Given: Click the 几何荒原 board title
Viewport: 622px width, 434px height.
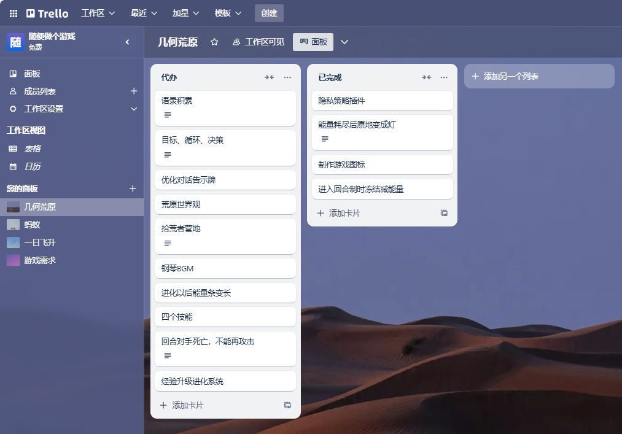Looking at the screenshot, I should pyautogui.click(x=177, y=42).
